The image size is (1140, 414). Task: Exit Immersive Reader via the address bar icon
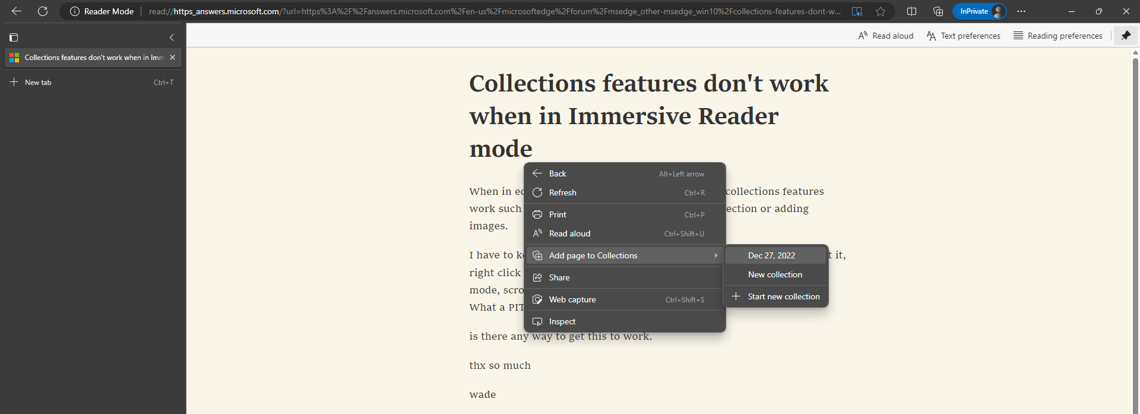coord(857,11)
